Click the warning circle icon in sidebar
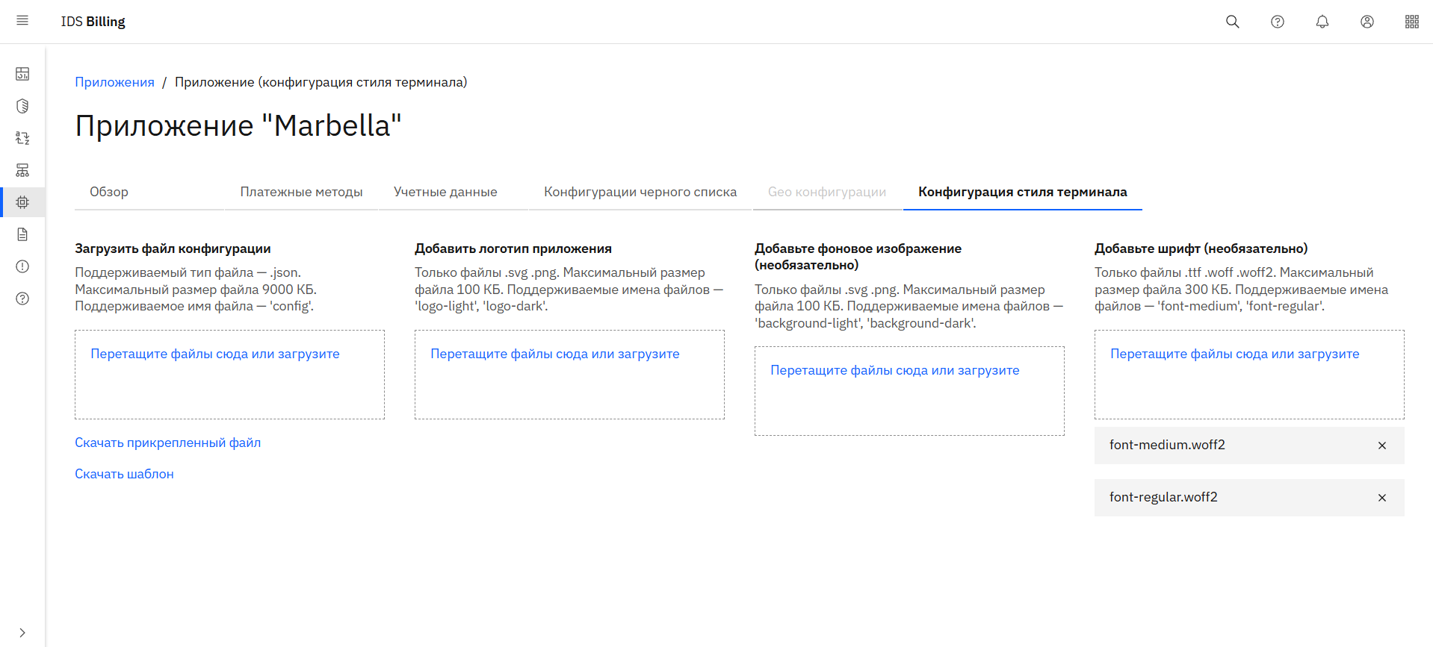This screenshot has height=647, width=1433. point(22,266)
